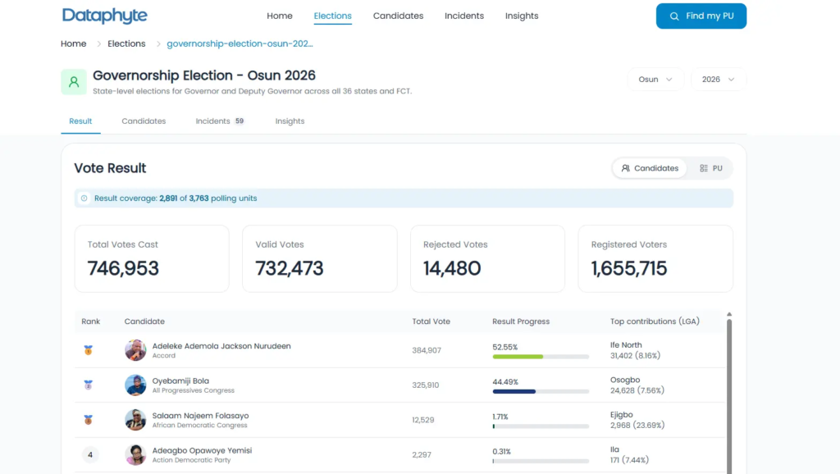Click the Ife North contribution cell
Image resolution: width=840 pixels, height=474 pixels.
pyautogui.click(x=636, y=350)
